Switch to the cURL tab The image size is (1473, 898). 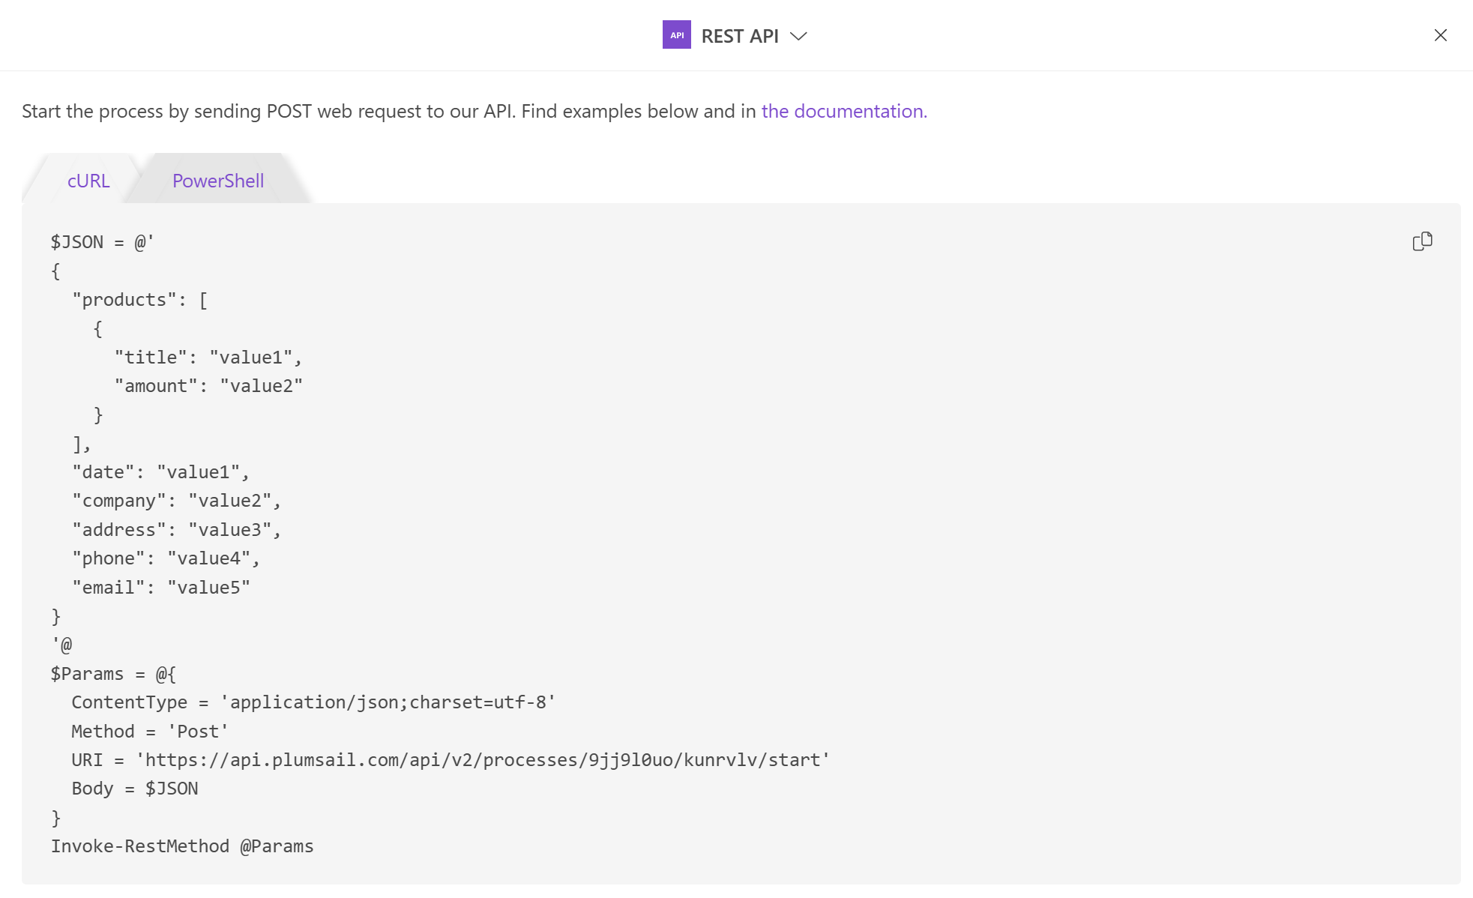click(88, 181)
